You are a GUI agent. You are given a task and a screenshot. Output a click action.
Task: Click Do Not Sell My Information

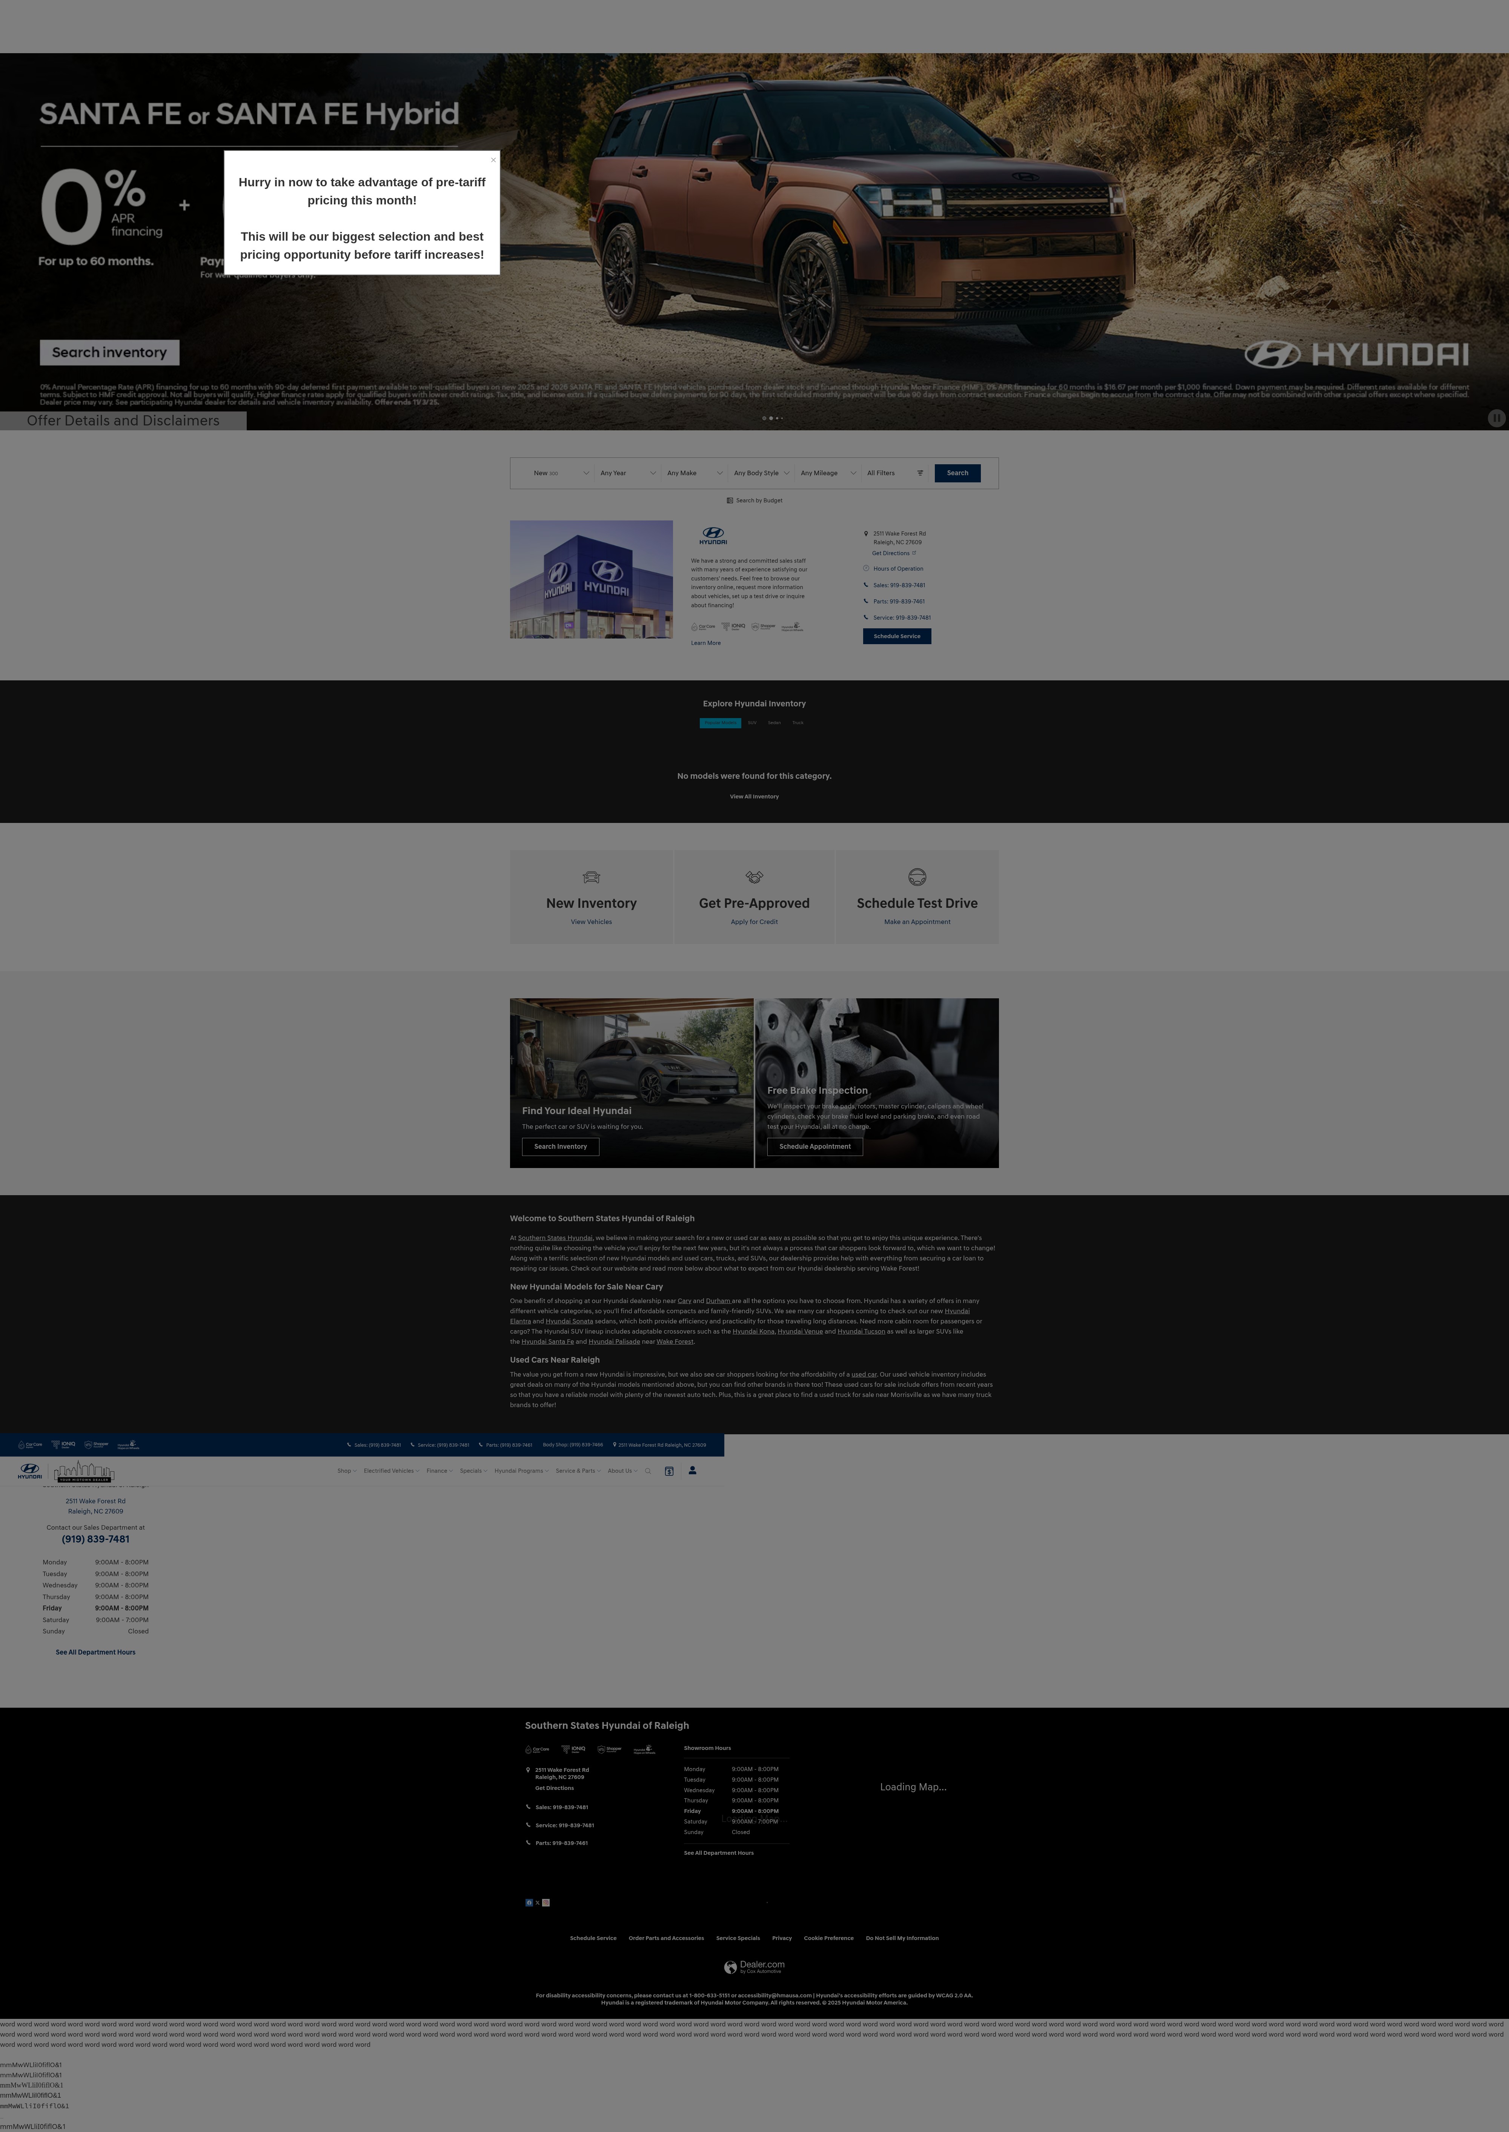click(902, 1938)
